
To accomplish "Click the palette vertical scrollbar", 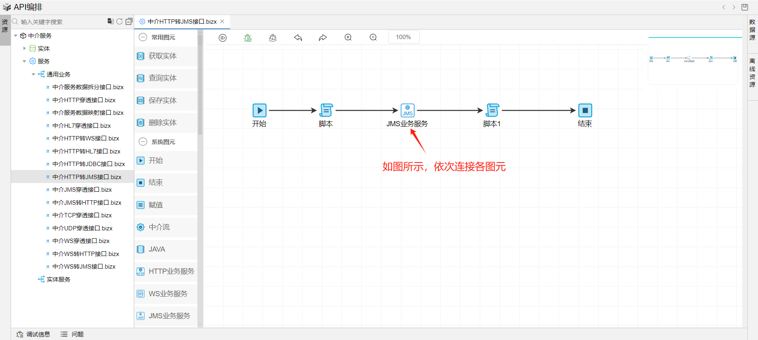I will [x=200, y=85].
